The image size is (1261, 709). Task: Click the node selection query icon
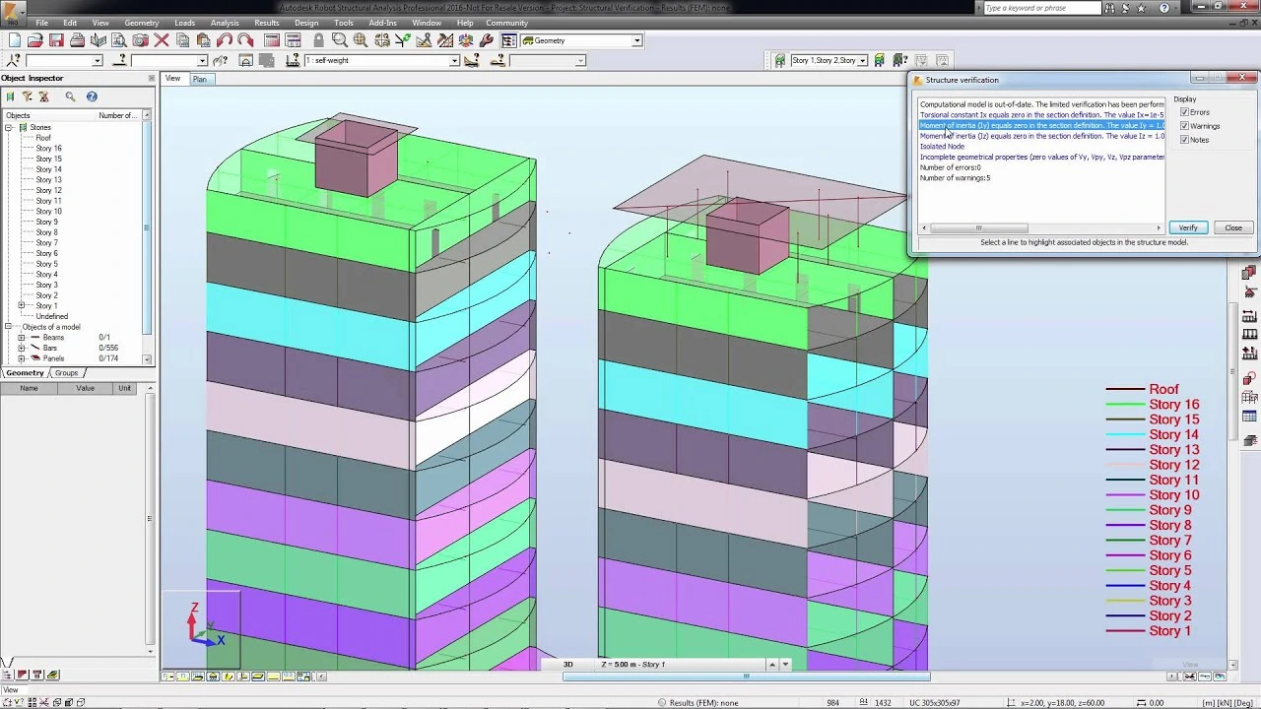(x=14, y=60)
